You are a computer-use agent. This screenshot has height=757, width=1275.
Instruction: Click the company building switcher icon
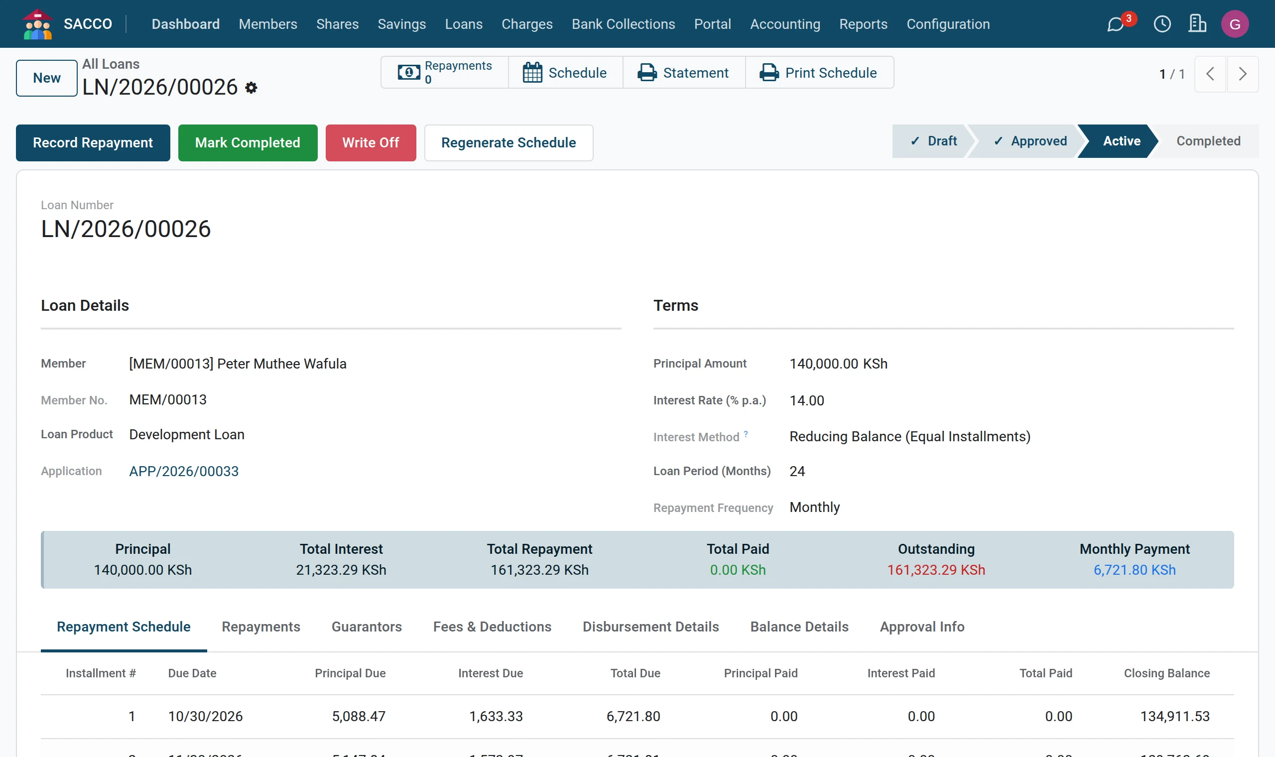coord(1197,23)
